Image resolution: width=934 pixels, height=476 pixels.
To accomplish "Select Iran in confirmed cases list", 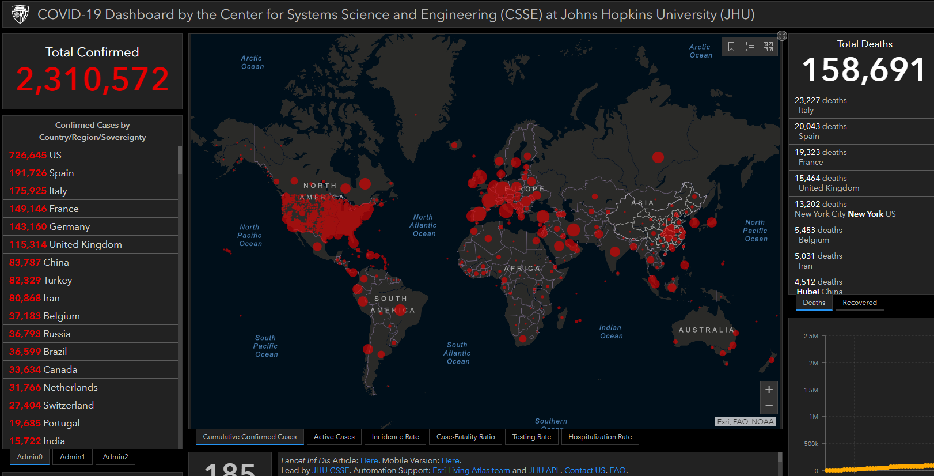I will [91, 298].
